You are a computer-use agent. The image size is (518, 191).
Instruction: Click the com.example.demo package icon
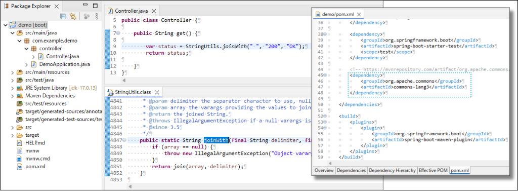tap(27, 41)
